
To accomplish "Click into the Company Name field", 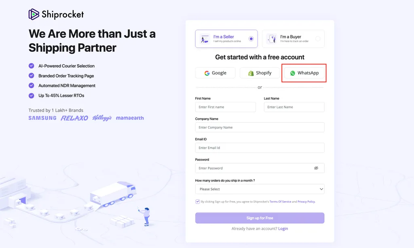I will point(260,127).
